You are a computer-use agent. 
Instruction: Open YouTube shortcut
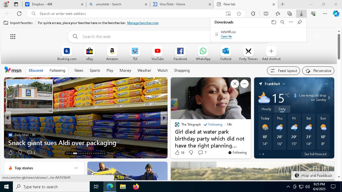point(158,53)
